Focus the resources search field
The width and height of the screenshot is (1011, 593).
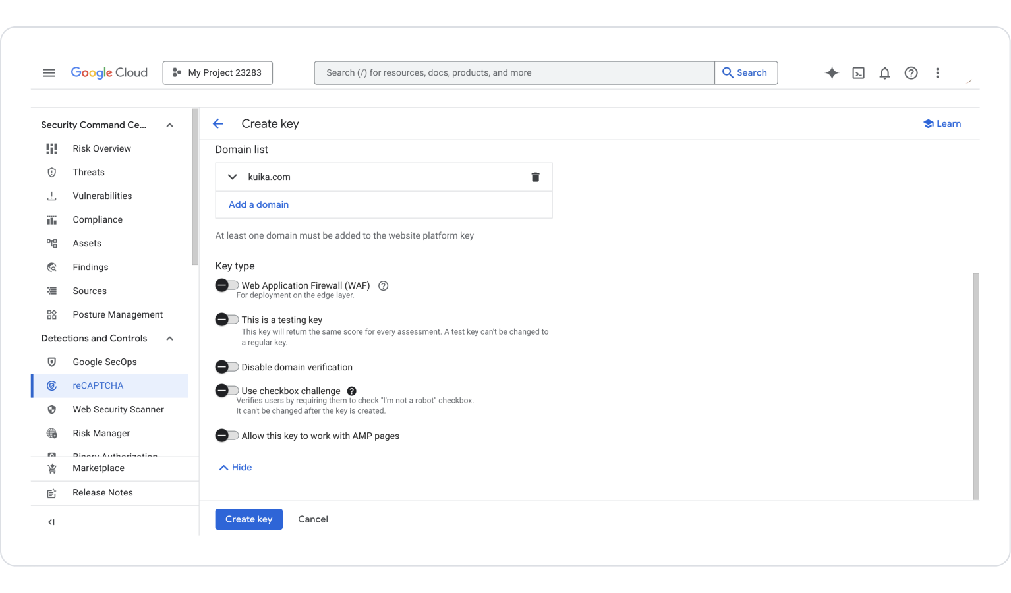tap(514, 72)
